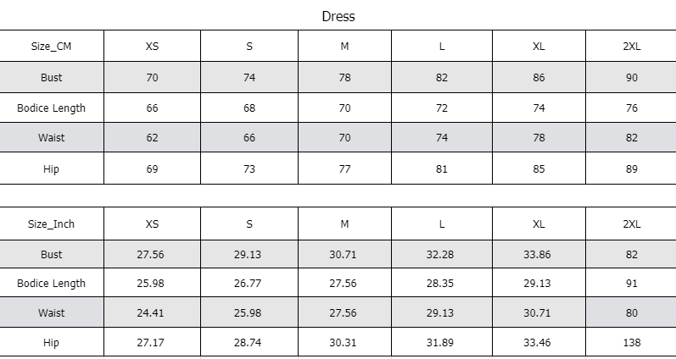Screen dimensions: 676x359
Task: Click the CM Waist value 62 for XS
Action: pyautogui.click(x=152, y=138)
